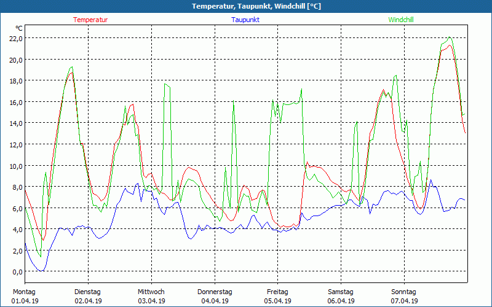Image resolution: width=492 pixels, height=307 pixels.
Task: Click the chart title 'Temperatur, Taupunkt, Windchill [°C]'
Action: 256,6
